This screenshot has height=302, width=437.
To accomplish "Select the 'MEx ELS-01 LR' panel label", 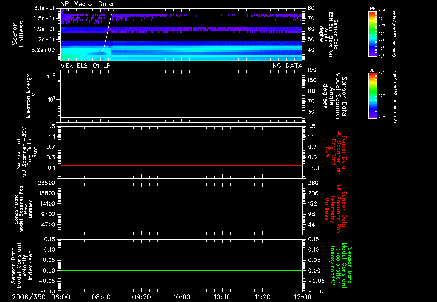I will (x=85, y=65).
